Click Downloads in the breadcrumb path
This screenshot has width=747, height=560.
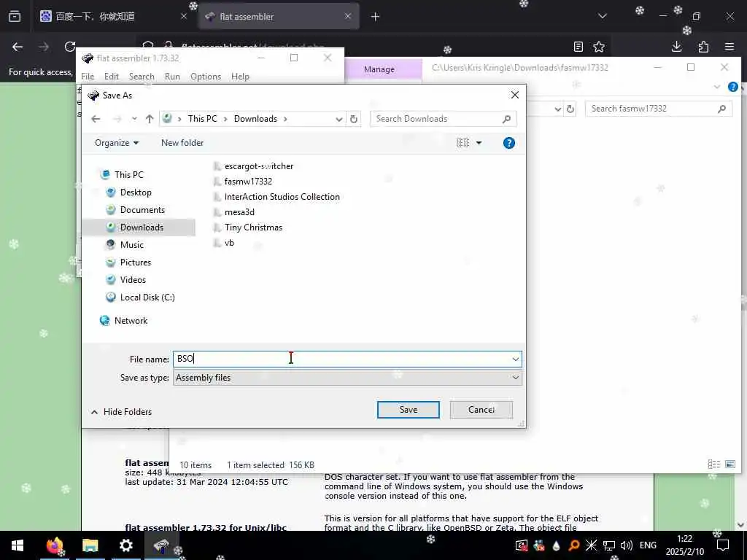click(x=255, y=119)
